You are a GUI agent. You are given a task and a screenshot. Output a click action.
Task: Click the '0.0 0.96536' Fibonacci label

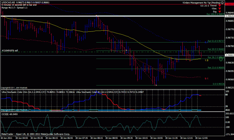pos(219,84)
